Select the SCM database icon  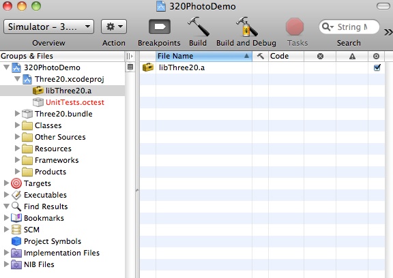pyautogui.click(x=16, y=230)
